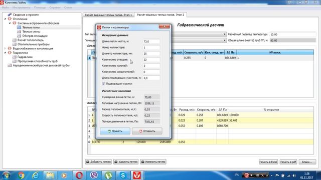This screenshot has height=180, width=321.
Task: Open Skype from the taskbar
Action: pyautogui.click(x=123, y=175)
